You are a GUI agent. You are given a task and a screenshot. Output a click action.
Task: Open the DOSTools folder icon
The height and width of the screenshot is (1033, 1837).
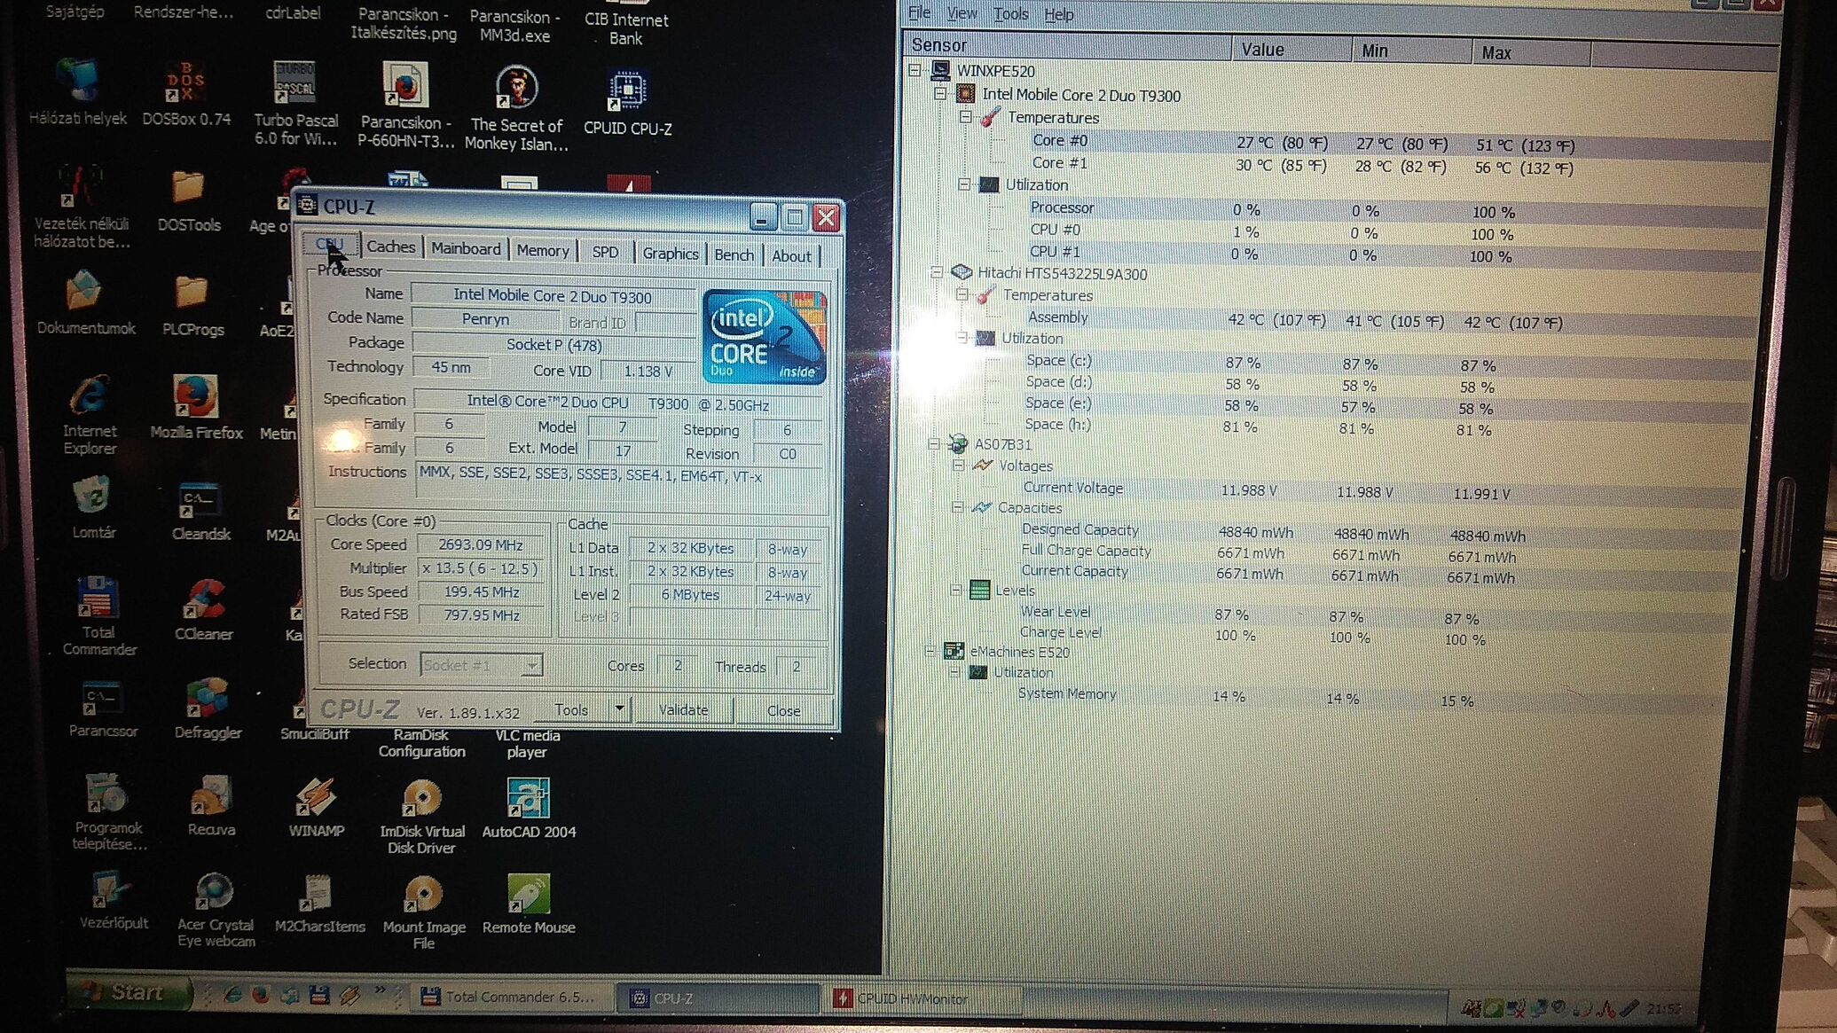pos(188,200)
